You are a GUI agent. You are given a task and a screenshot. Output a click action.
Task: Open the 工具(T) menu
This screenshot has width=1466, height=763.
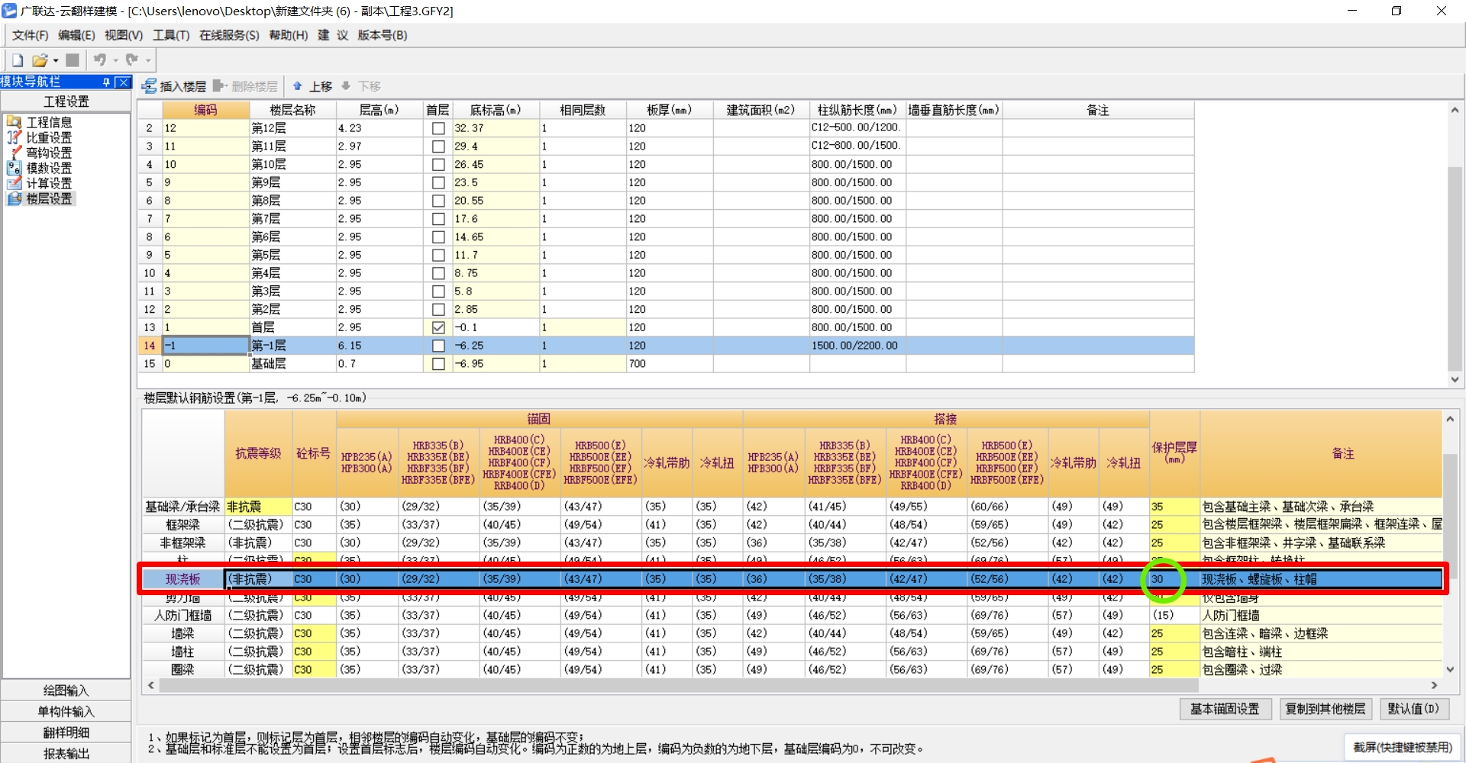coord(171,35)
